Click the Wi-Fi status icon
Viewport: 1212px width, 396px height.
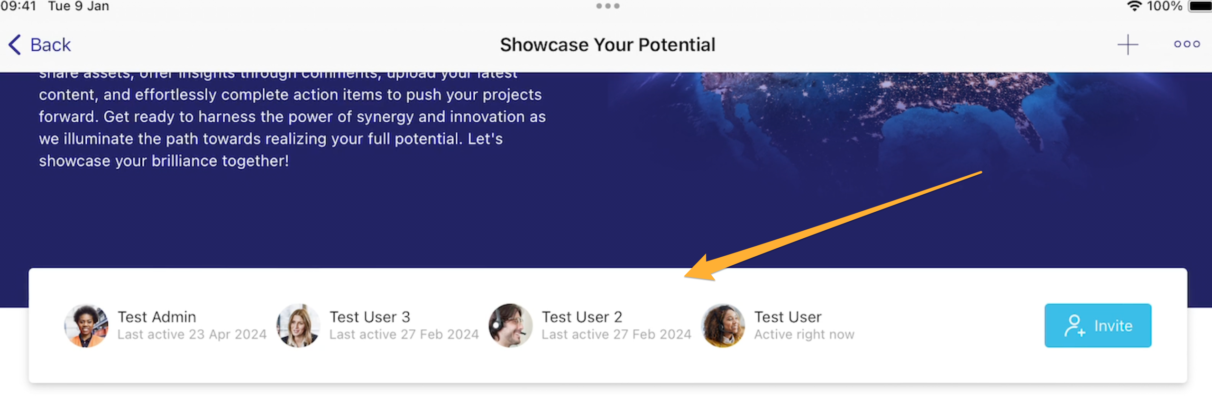pyautogui.click(x=1134, y=6)
